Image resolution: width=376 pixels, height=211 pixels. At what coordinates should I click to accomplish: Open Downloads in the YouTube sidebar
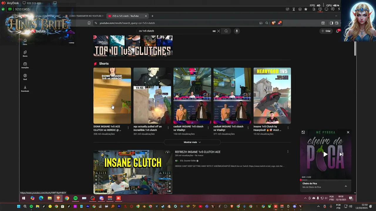[25, 89]
